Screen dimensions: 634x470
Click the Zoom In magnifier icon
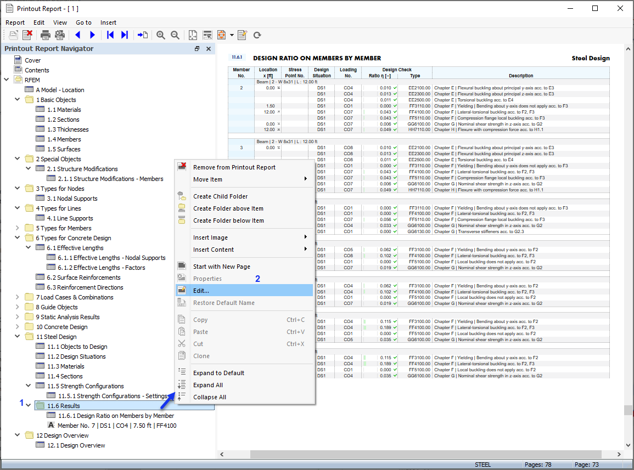160,35
